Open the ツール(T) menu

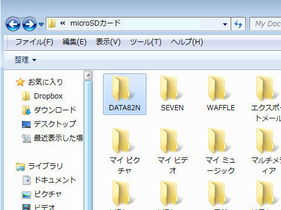(x=146, y=42)
